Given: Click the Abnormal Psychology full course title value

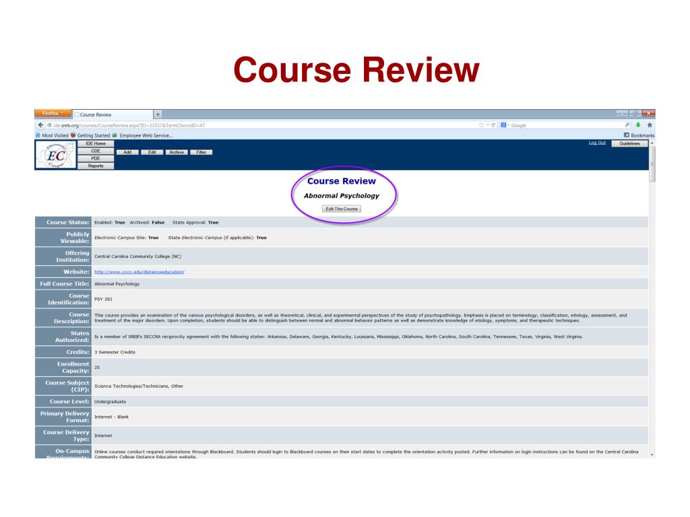Looking at the screenshot, I should click(117, 284).
